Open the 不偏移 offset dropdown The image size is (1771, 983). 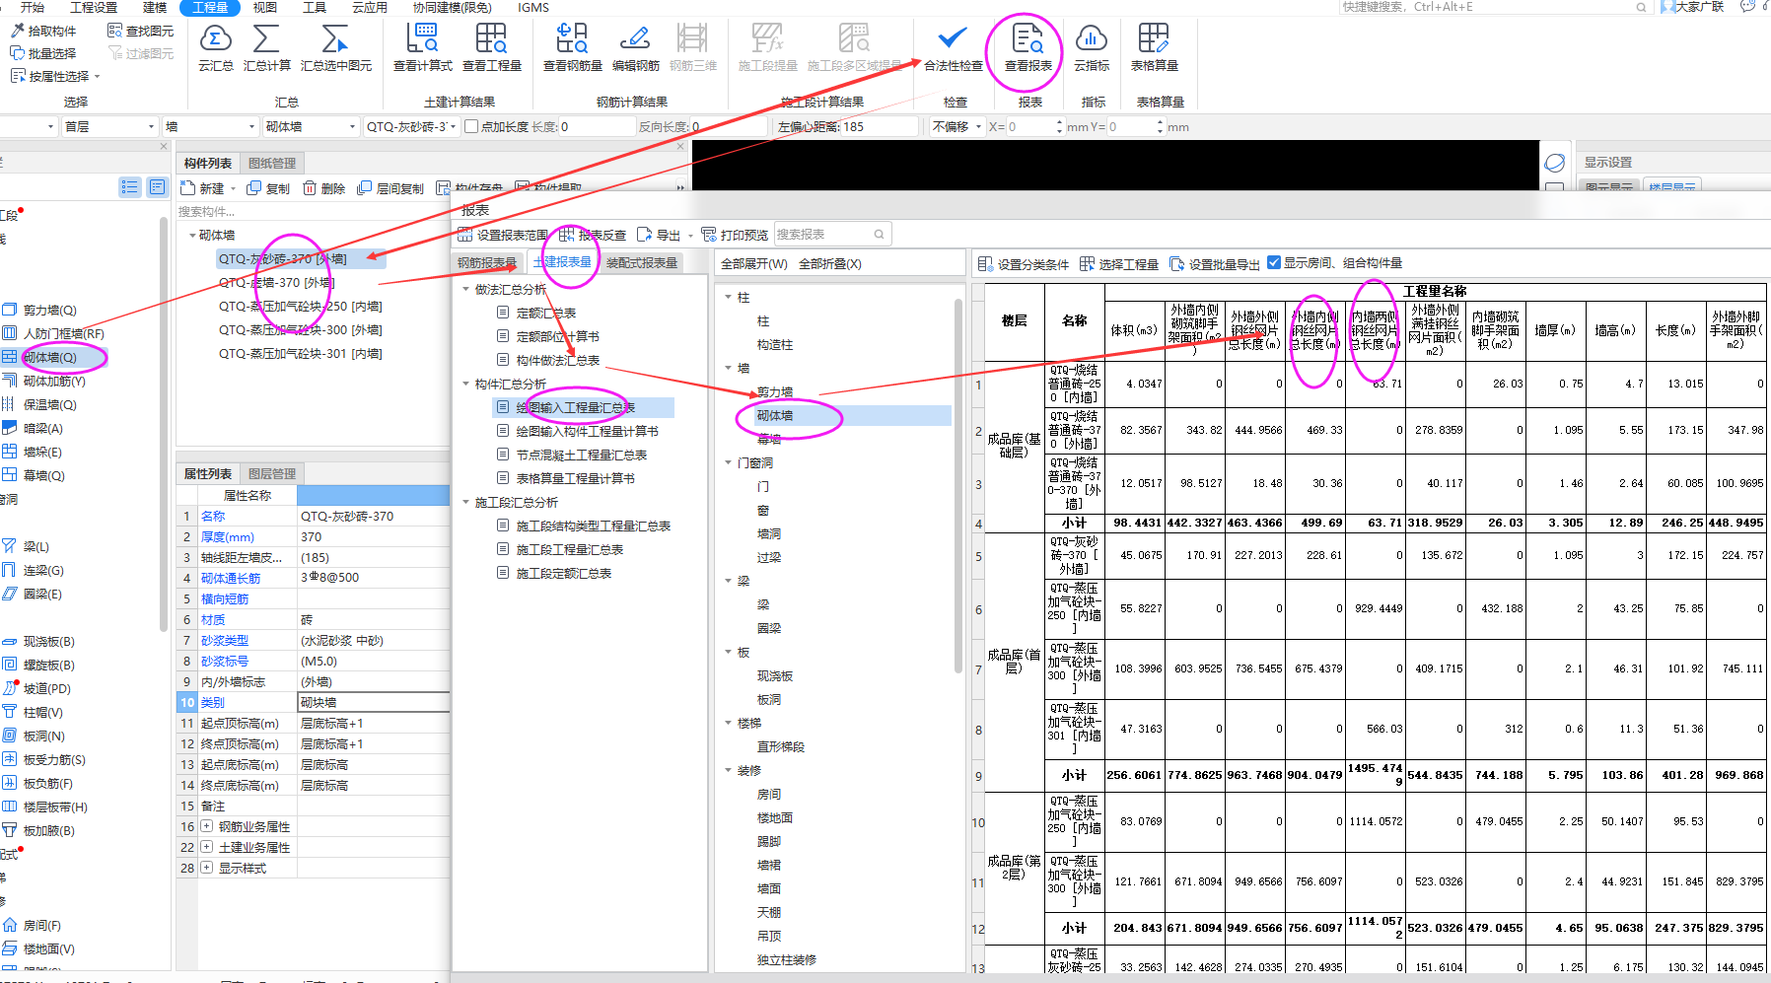pyautogui.click(x=957, y=126)
